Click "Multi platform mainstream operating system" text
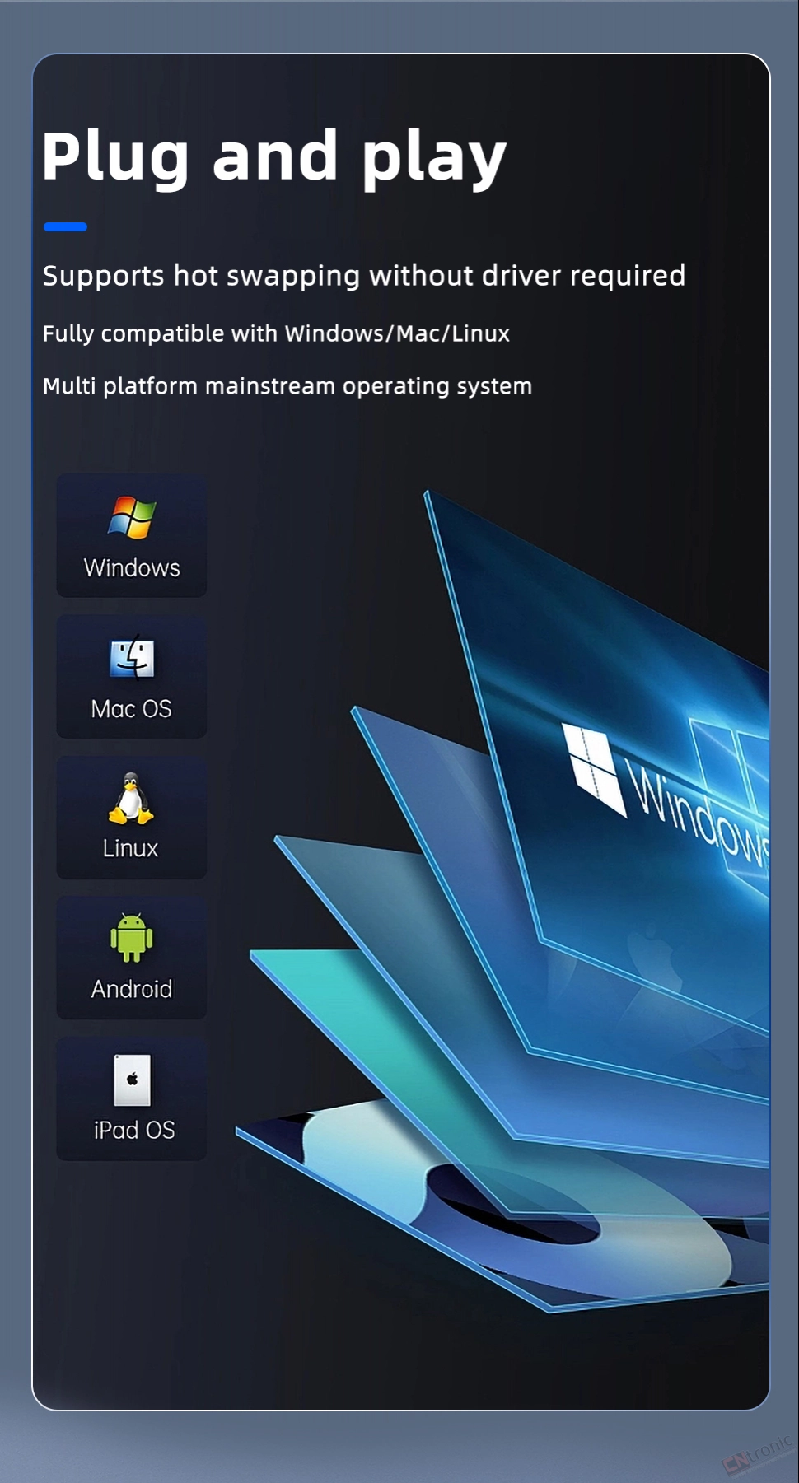Screen dimensions: 799x1483 pyautogui.click(x=287, y=386)
